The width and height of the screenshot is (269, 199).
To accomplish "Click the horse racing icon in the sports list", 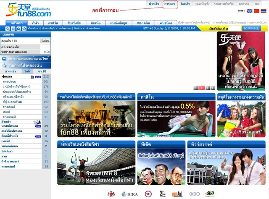I will (x=37, y=122).
